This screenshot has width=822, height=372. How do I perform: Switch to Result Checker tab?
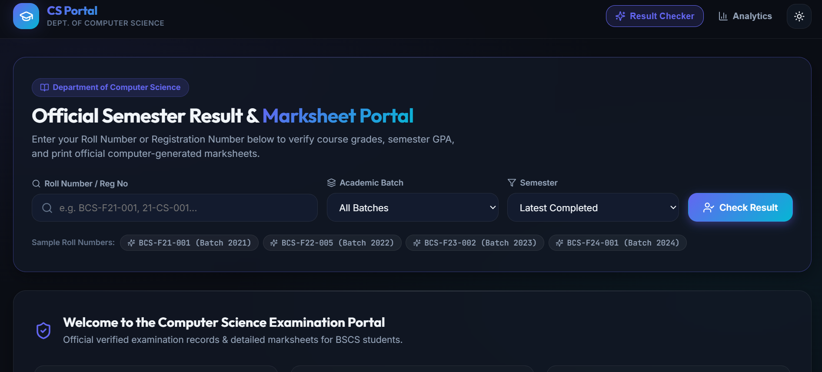[x=655, y=16]
